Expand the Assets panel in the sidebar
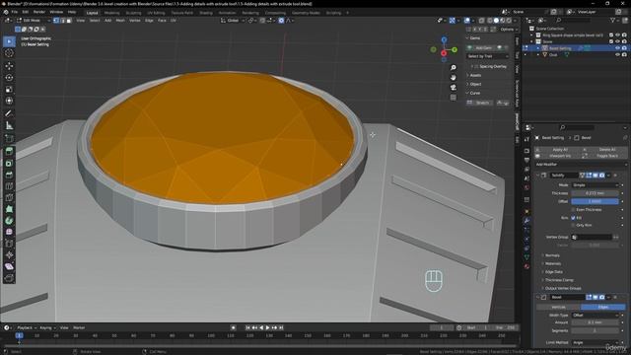This screenshot has height=355, width=631. 475,75
